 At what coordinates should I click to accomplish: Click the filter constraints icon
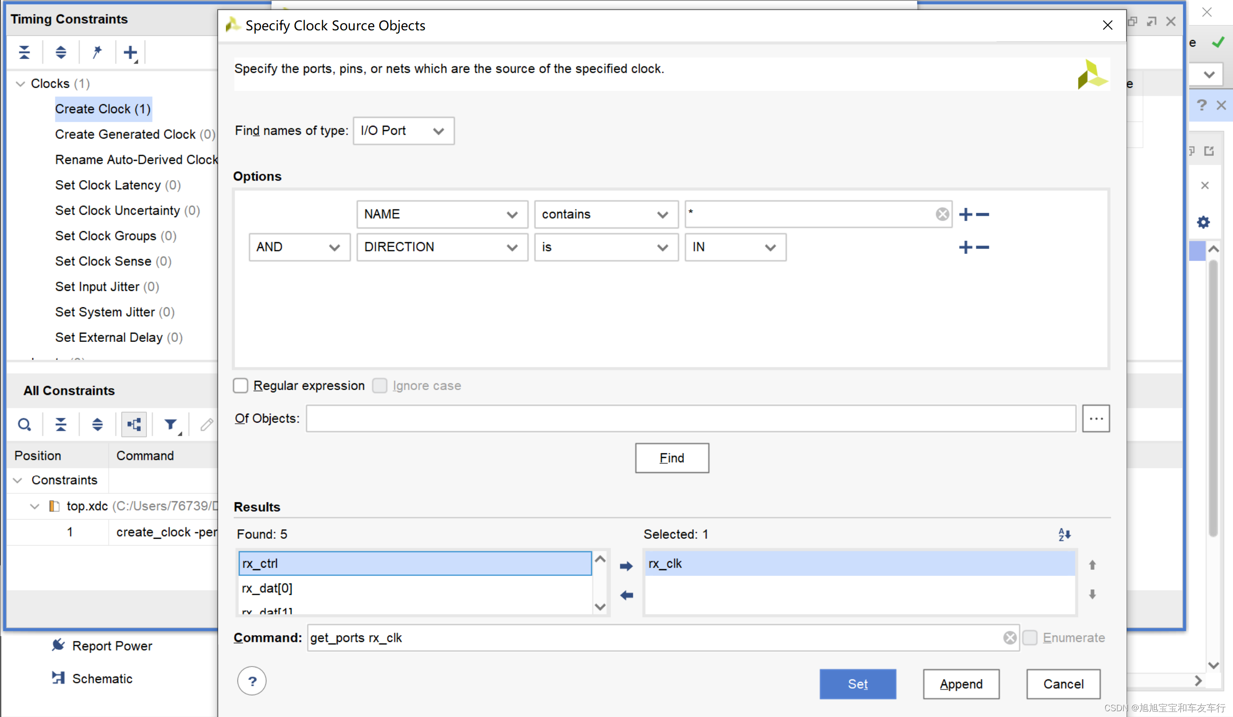pos(170,423)
